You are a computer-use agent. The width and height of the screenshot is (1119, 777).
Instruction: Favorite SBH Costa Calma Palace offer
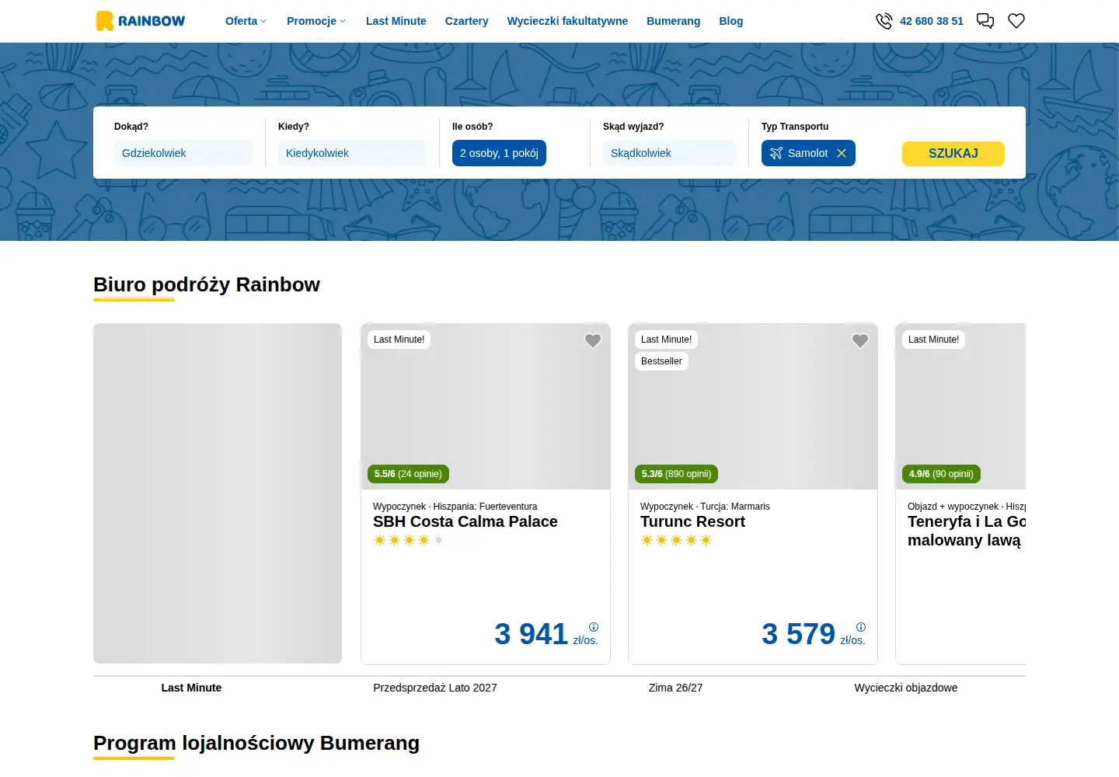(593, 340)
